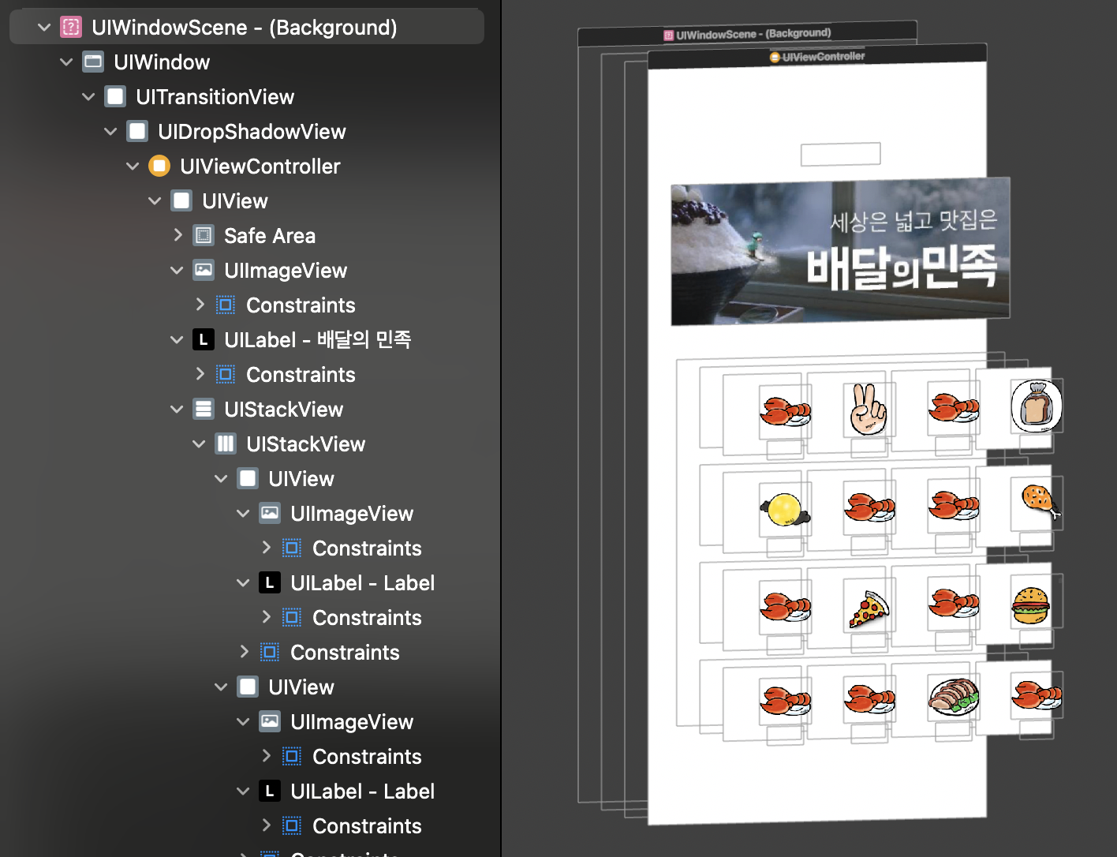Select the sliced meat plate image

[953, 696]
